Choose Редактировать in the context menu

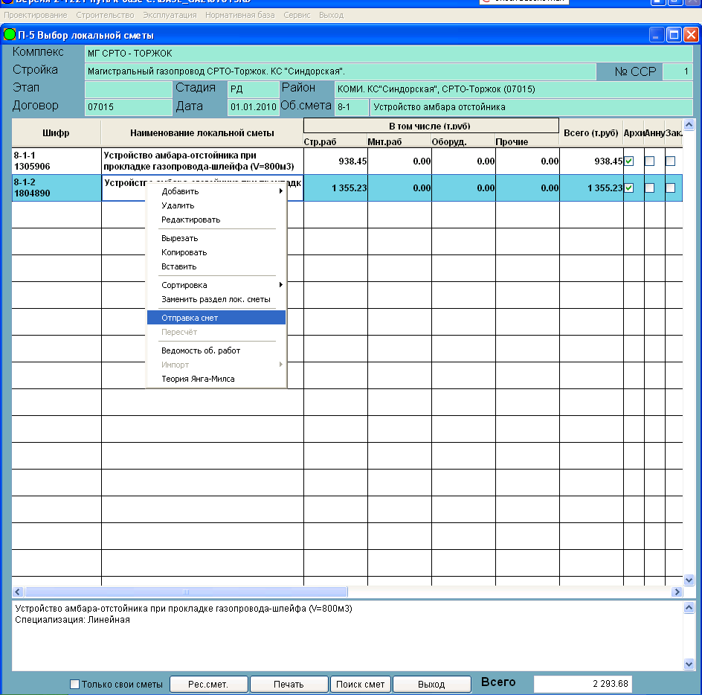pos(216,220)
